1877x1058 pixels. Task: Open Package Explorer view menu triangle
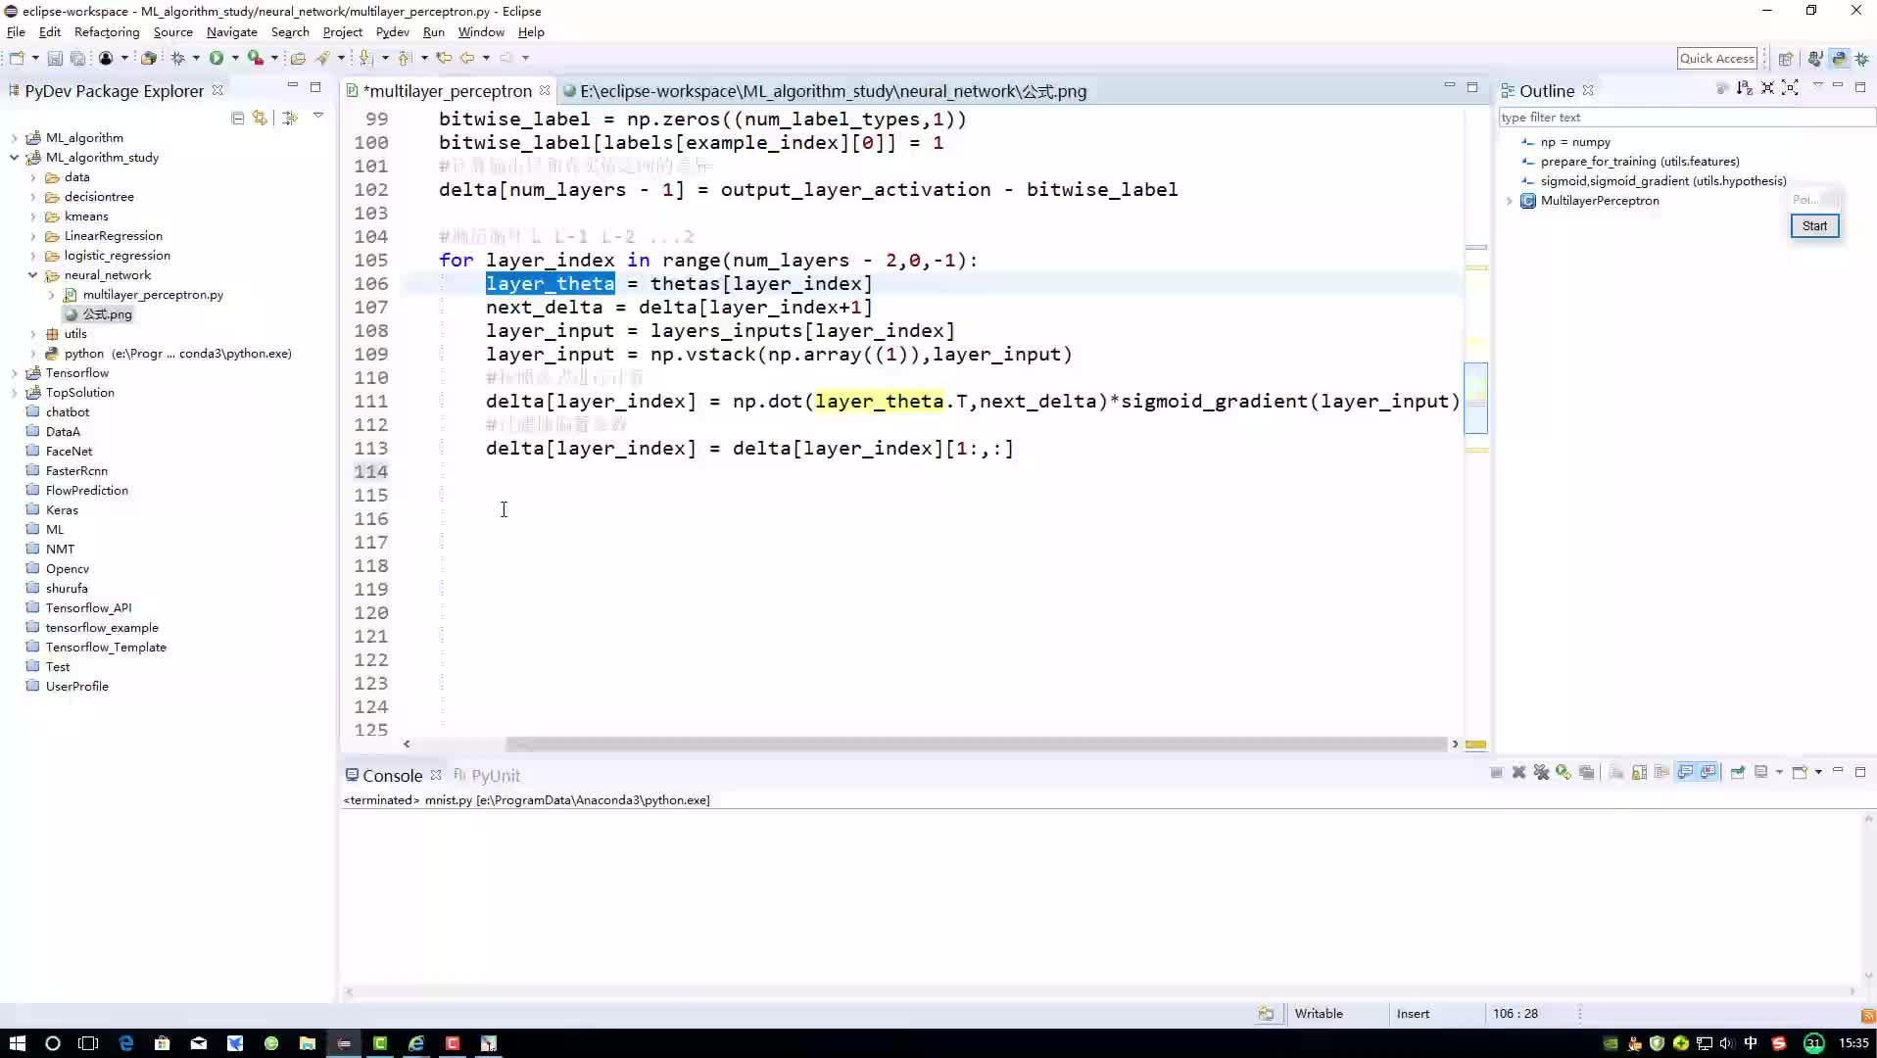tap(317, 117)
